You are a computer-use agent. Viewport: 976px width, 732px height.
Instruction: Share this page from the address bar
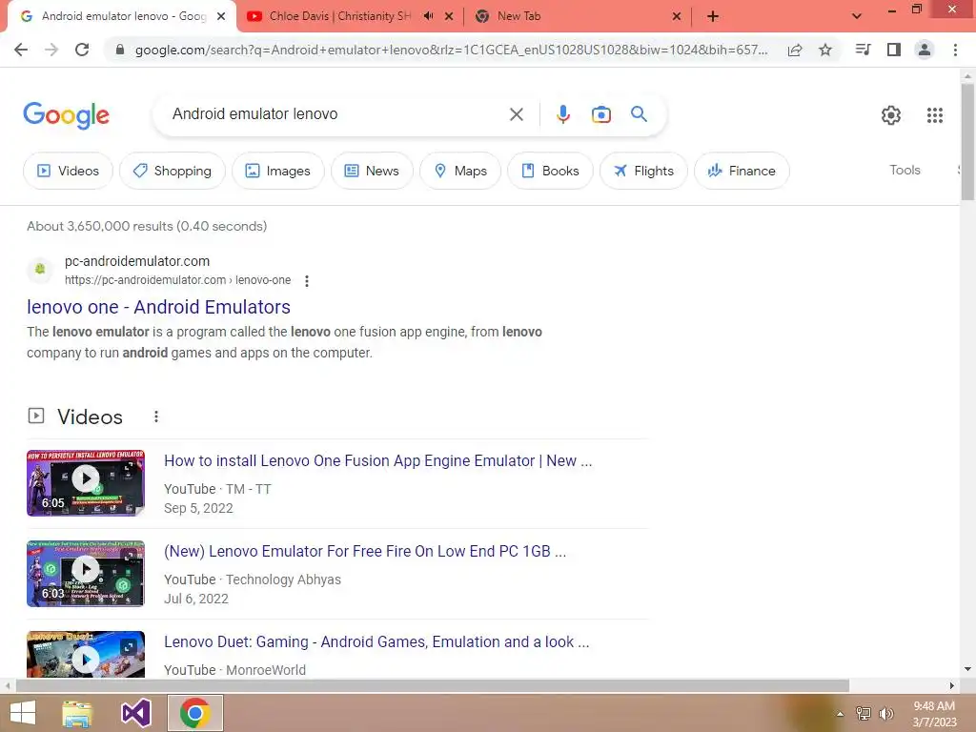point(795,50)
